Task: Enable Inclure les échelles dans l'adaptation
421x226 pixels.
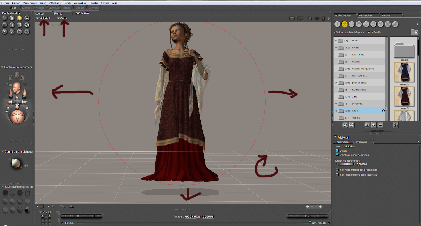Action: [x=337, y=175]
